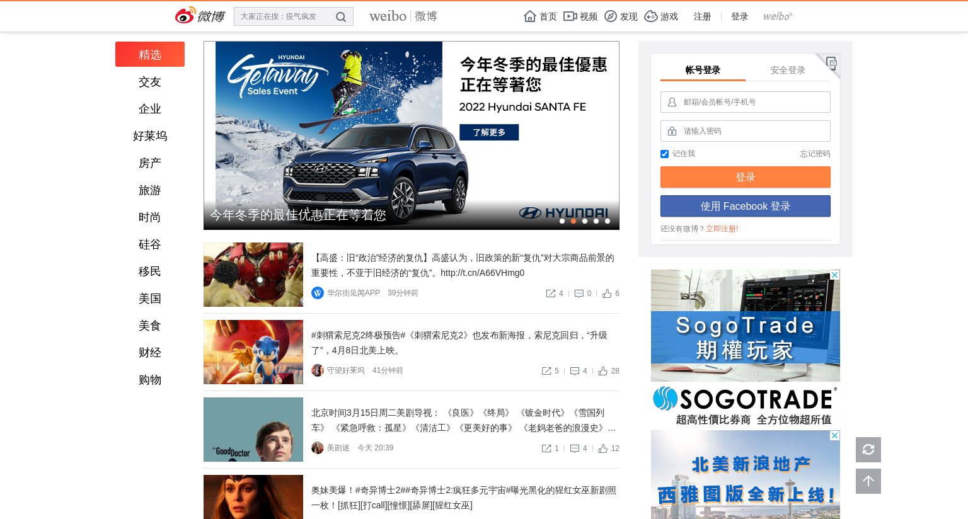Select 好莱坞 category in sidebar
This screenshot has height=519, width=968.
click(150, 136)
